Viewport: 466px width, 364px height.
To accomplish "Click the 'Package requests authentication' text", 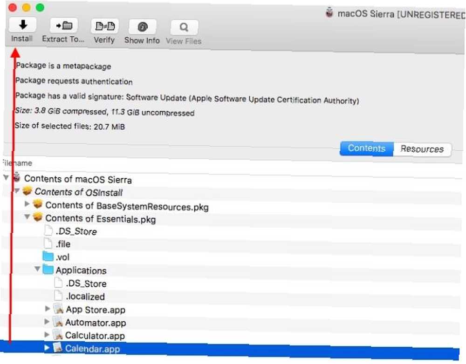I will pyautogui.click(x=74, y=81).
